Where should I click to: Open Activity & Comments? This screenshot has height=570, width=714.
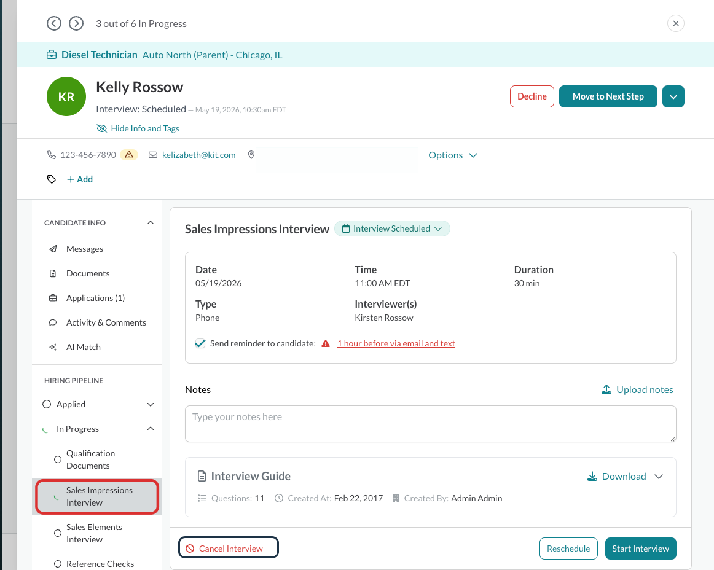pos(106,323)
